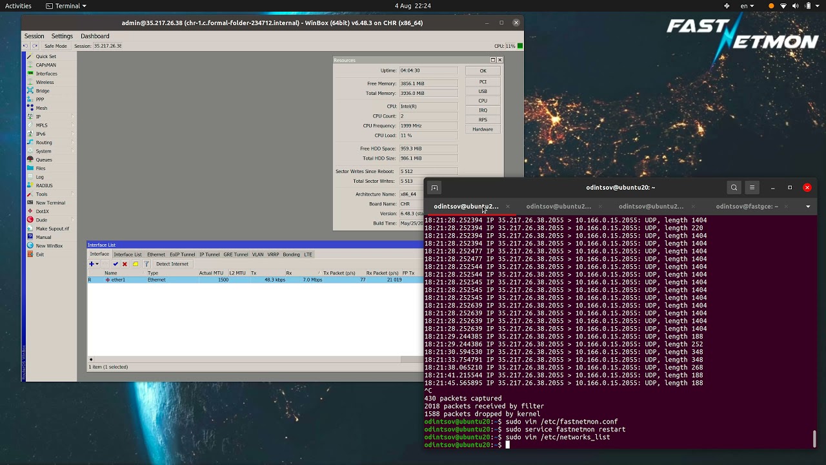826x465 pixels.
Task: Enable selected interface with blue checkmark
Action: [x=116, y=264]
